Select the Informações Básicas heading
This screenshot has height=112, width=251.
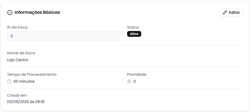tap(37, 12)
